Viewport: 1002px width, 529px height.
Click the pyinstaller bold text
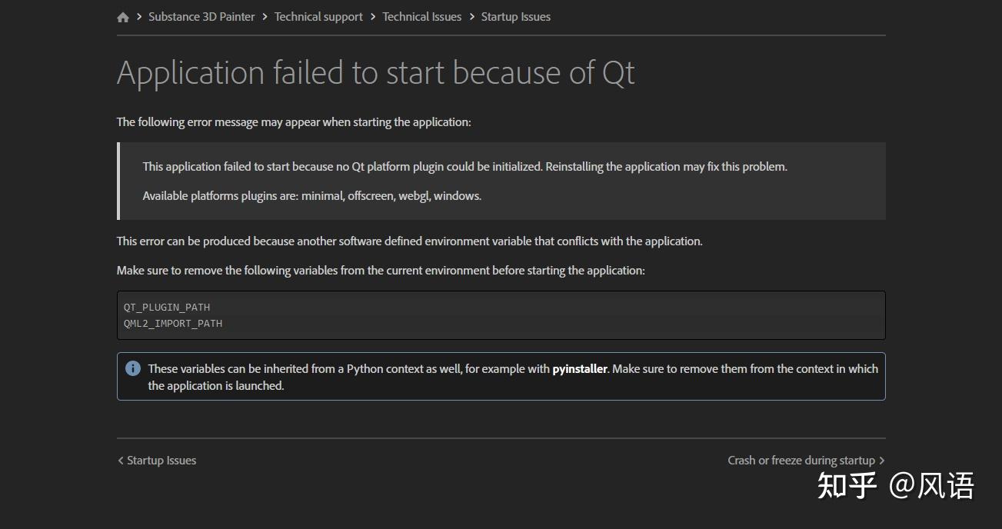579,368
